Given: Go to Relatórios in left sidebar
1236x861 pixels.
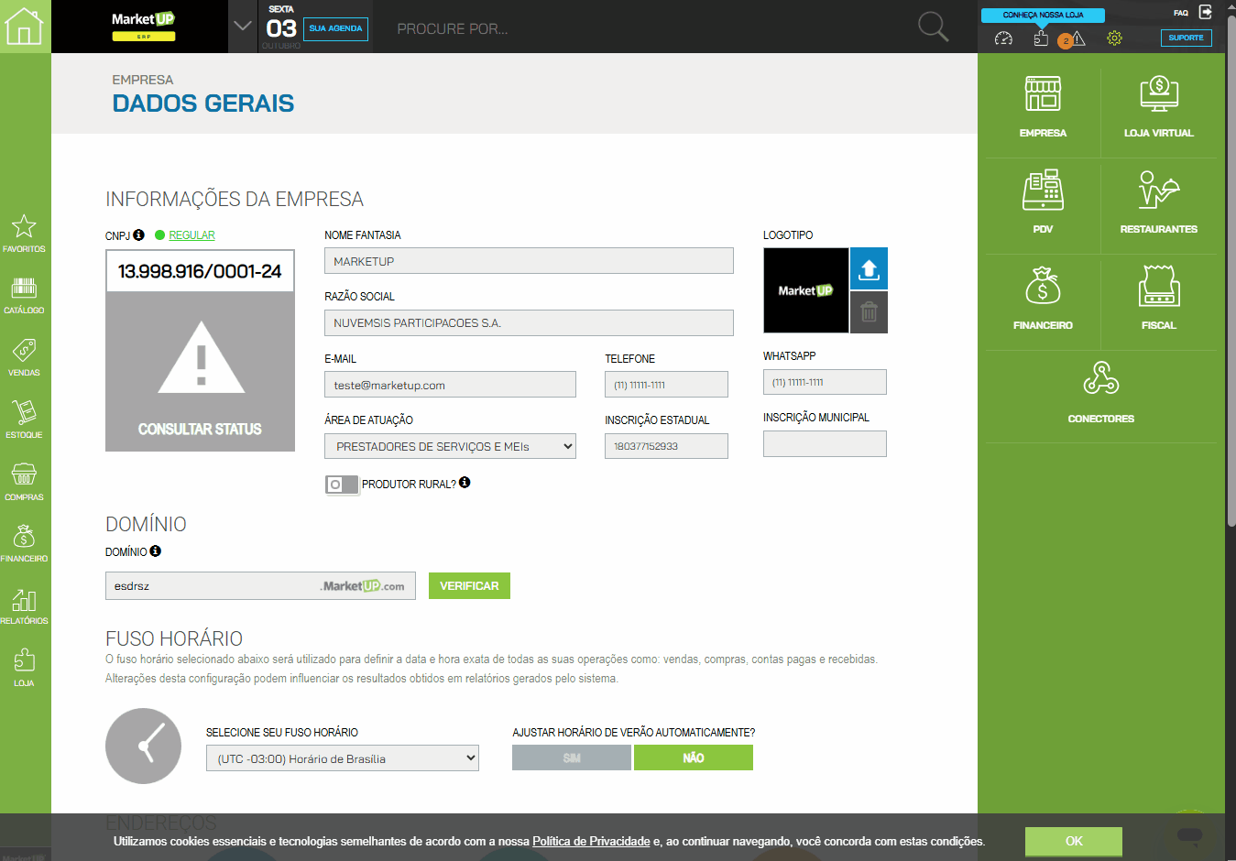Looking at the screenshot, I should tap(24, 605).
